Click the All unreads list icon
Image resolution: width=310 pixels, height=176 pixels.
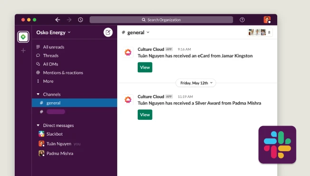point(38,47)
